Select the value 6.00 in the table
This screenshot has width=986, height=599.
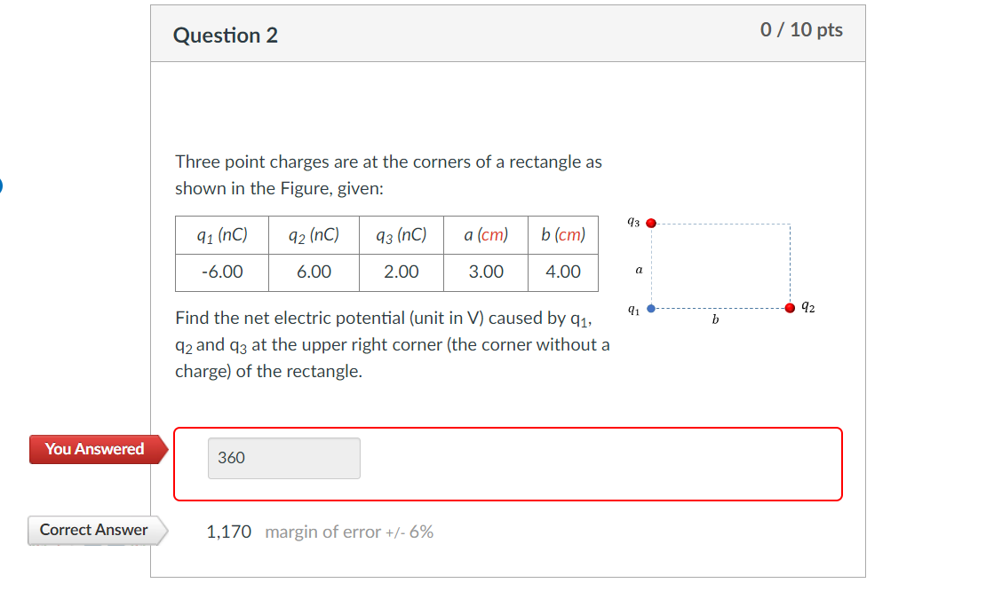(313, 272)
